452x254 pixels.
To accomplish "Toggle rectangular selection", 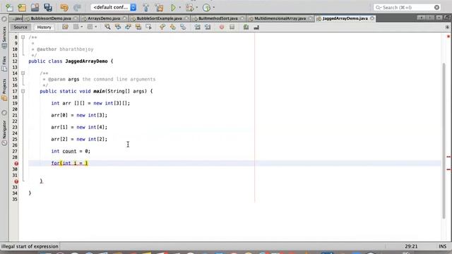I will (x=149, y=27).
